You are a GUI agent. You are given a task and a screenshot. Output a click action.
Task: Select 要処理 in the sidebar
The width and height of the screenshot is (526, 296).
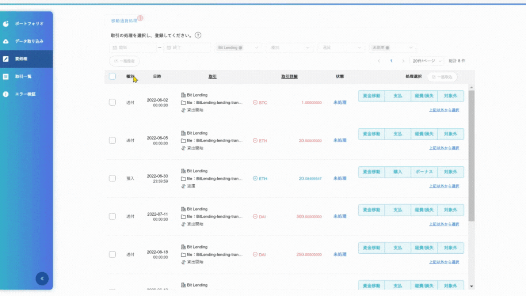26,59
